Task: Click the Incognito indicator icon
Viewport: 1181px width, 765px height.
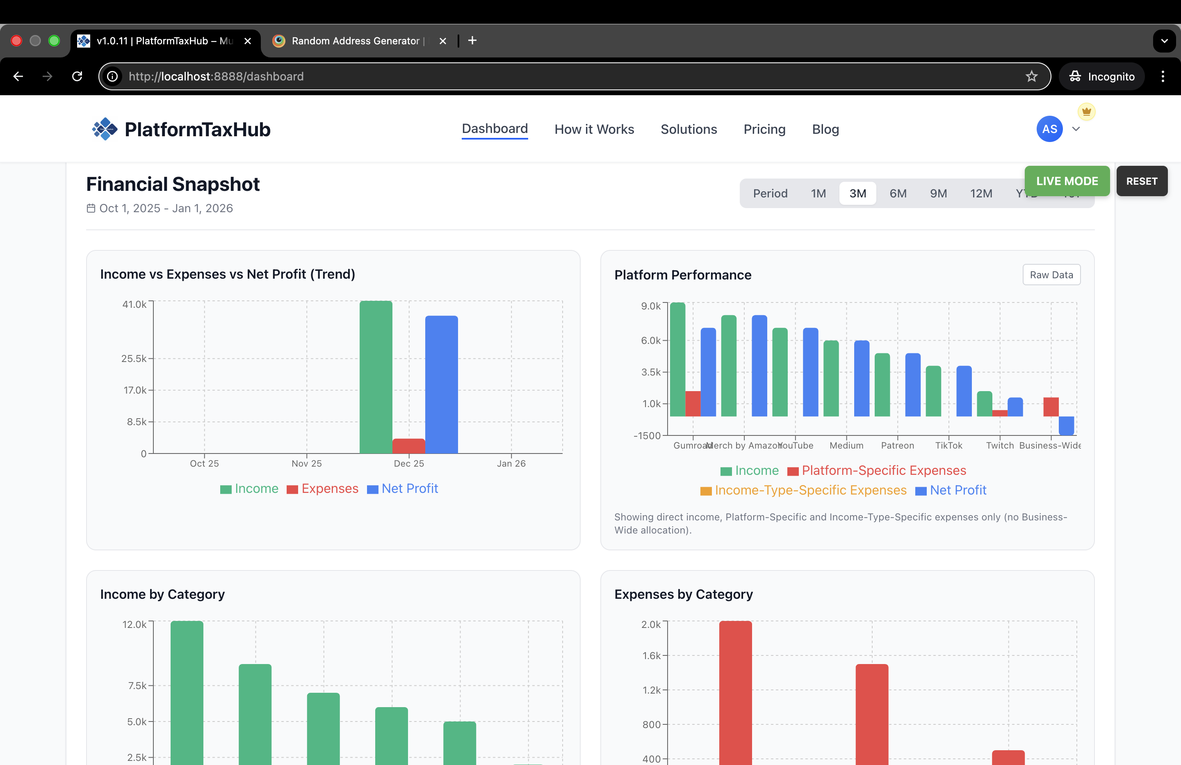Action: [1075, 76]
